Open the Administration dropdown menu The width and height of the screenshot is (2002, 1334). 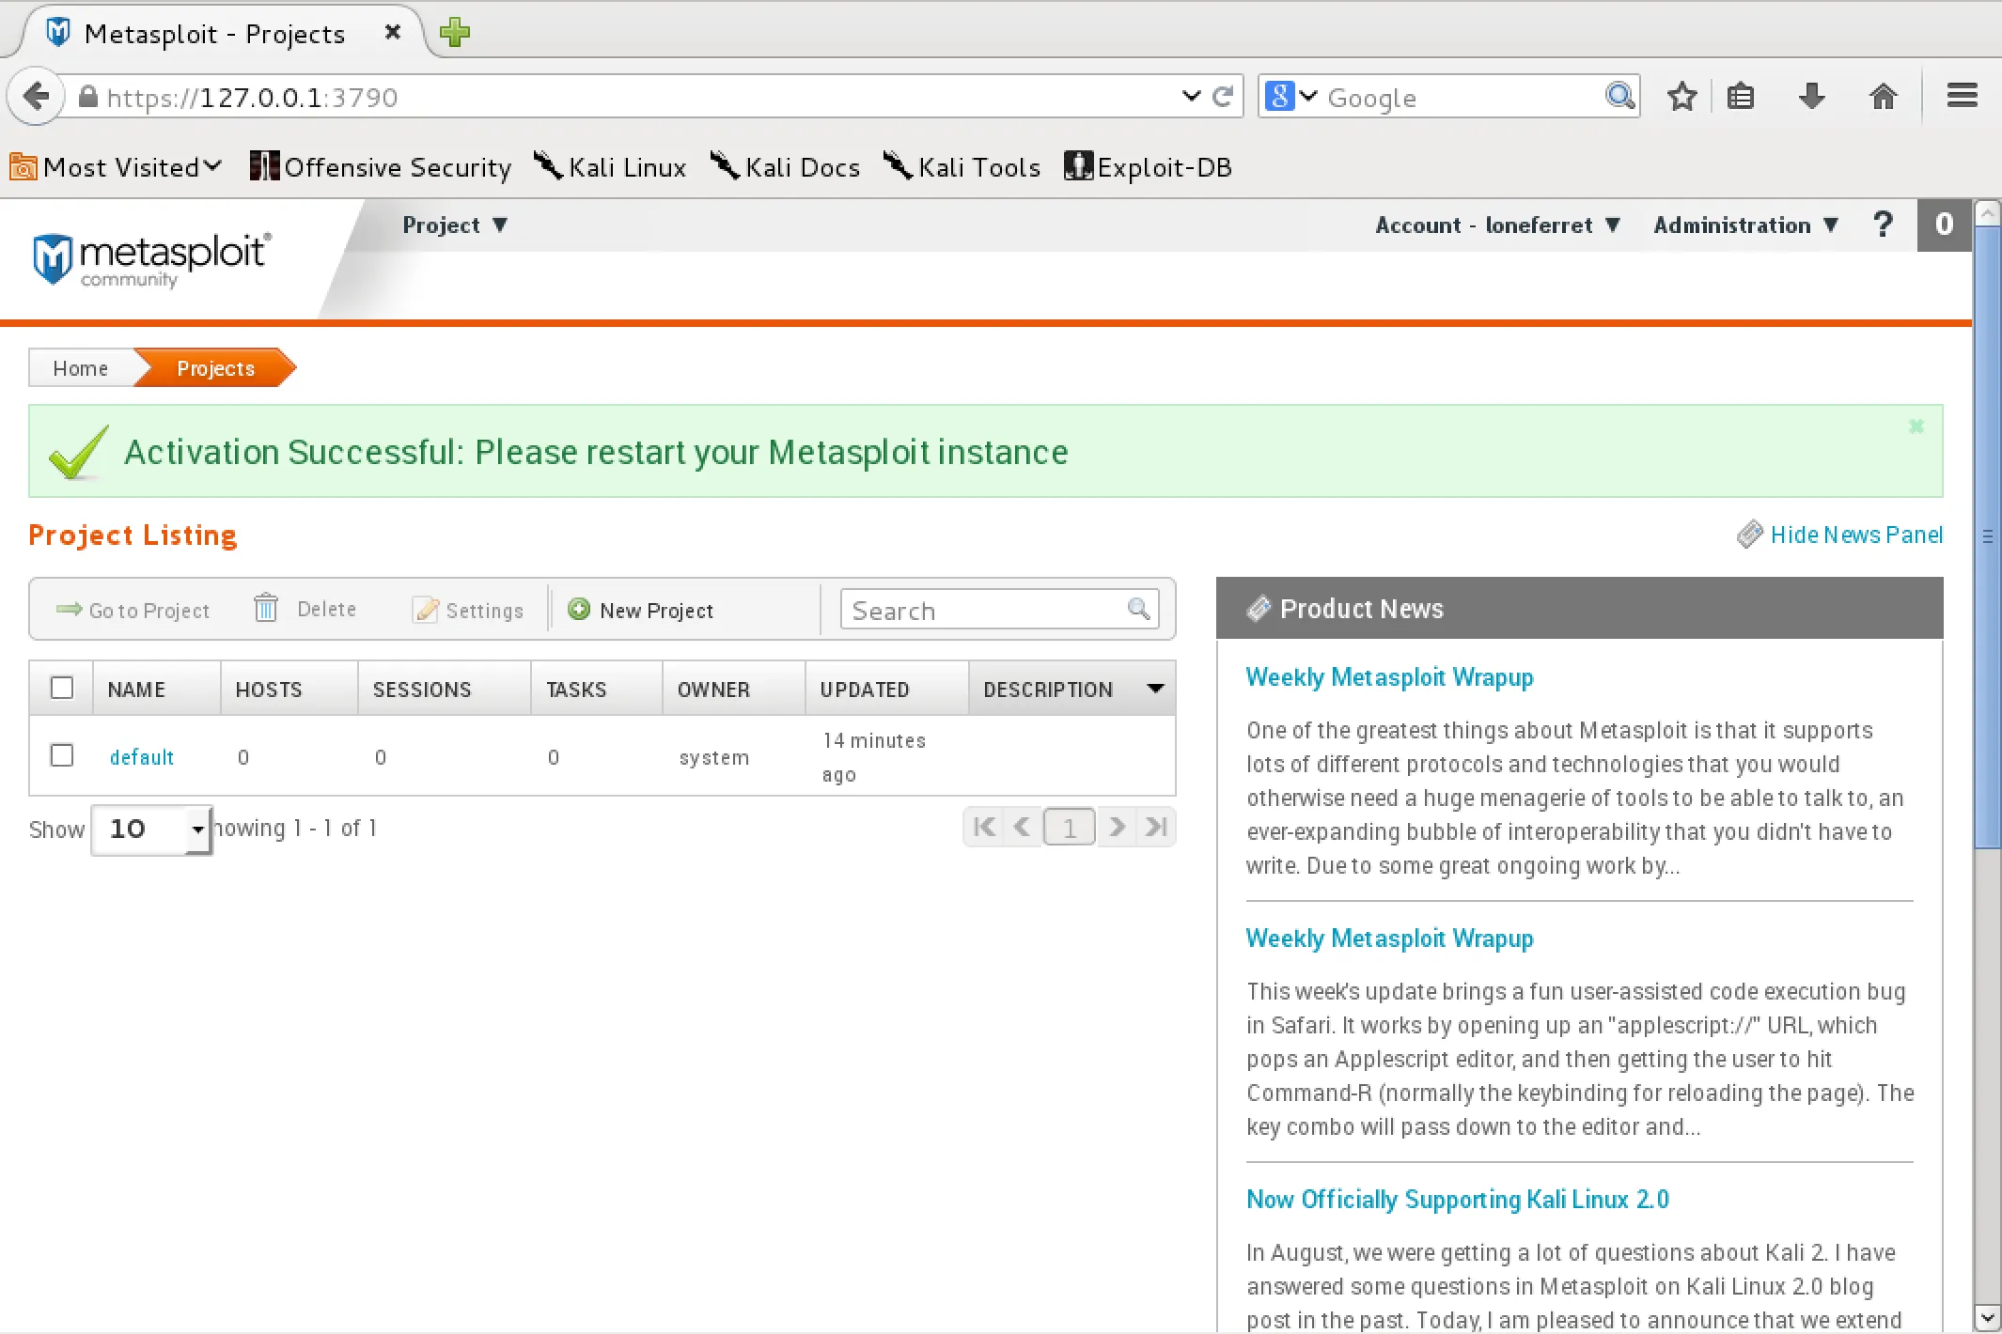tap(1744, 225)
